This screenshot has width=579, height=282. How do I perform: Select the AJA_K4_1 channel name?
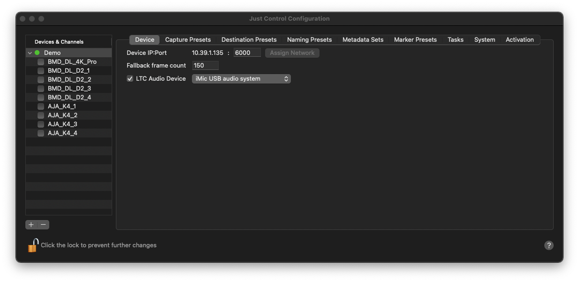pyautogui.click(x=62, y=107)
